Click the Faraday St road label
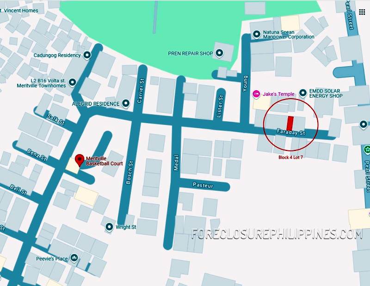Image resolution: width=370 pixels, height=286 pixels. click(x=291, y=132)
